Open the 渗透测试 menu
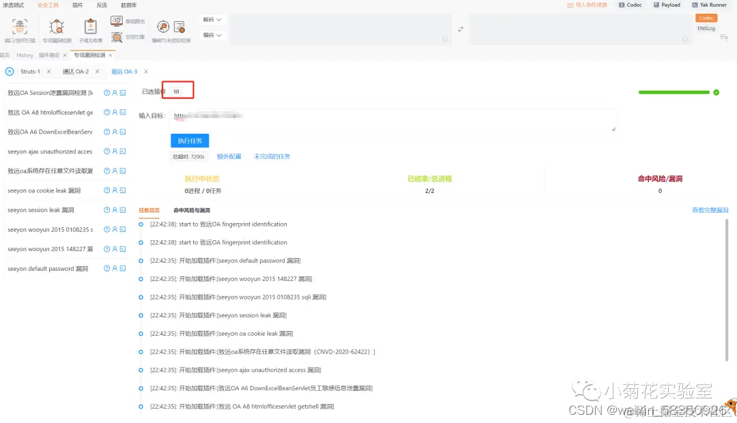This screenshot has width=737, height=423. 13,5
